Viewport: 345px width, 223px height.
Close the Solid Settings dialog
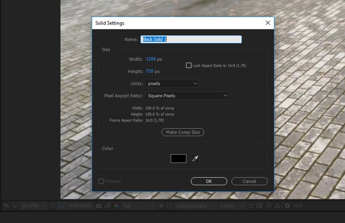(268, 22)
